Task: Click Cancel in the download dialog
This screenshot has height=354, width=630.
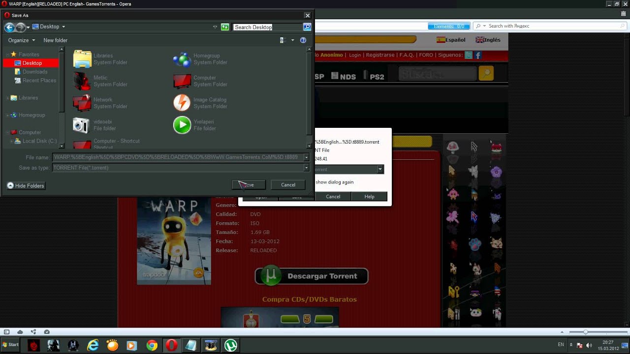Action: pyautogui.click(x=333, y=197)
